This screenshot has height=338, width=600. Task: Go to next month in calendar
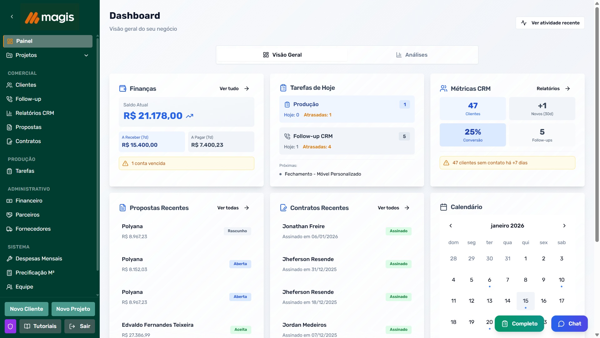coord(564,226)
